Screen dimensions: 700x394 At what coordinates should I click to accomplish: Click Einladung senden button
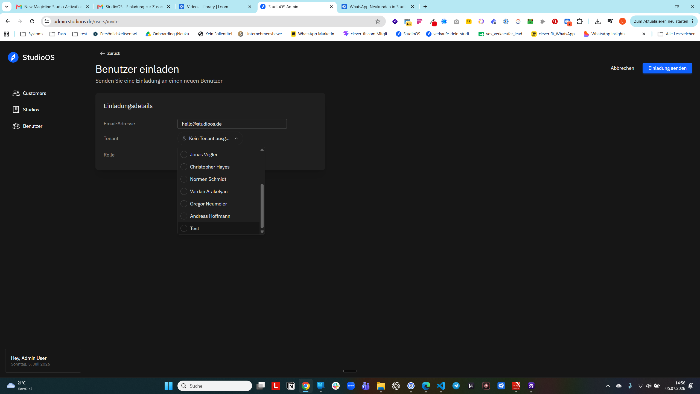click(x=667, y=68)
